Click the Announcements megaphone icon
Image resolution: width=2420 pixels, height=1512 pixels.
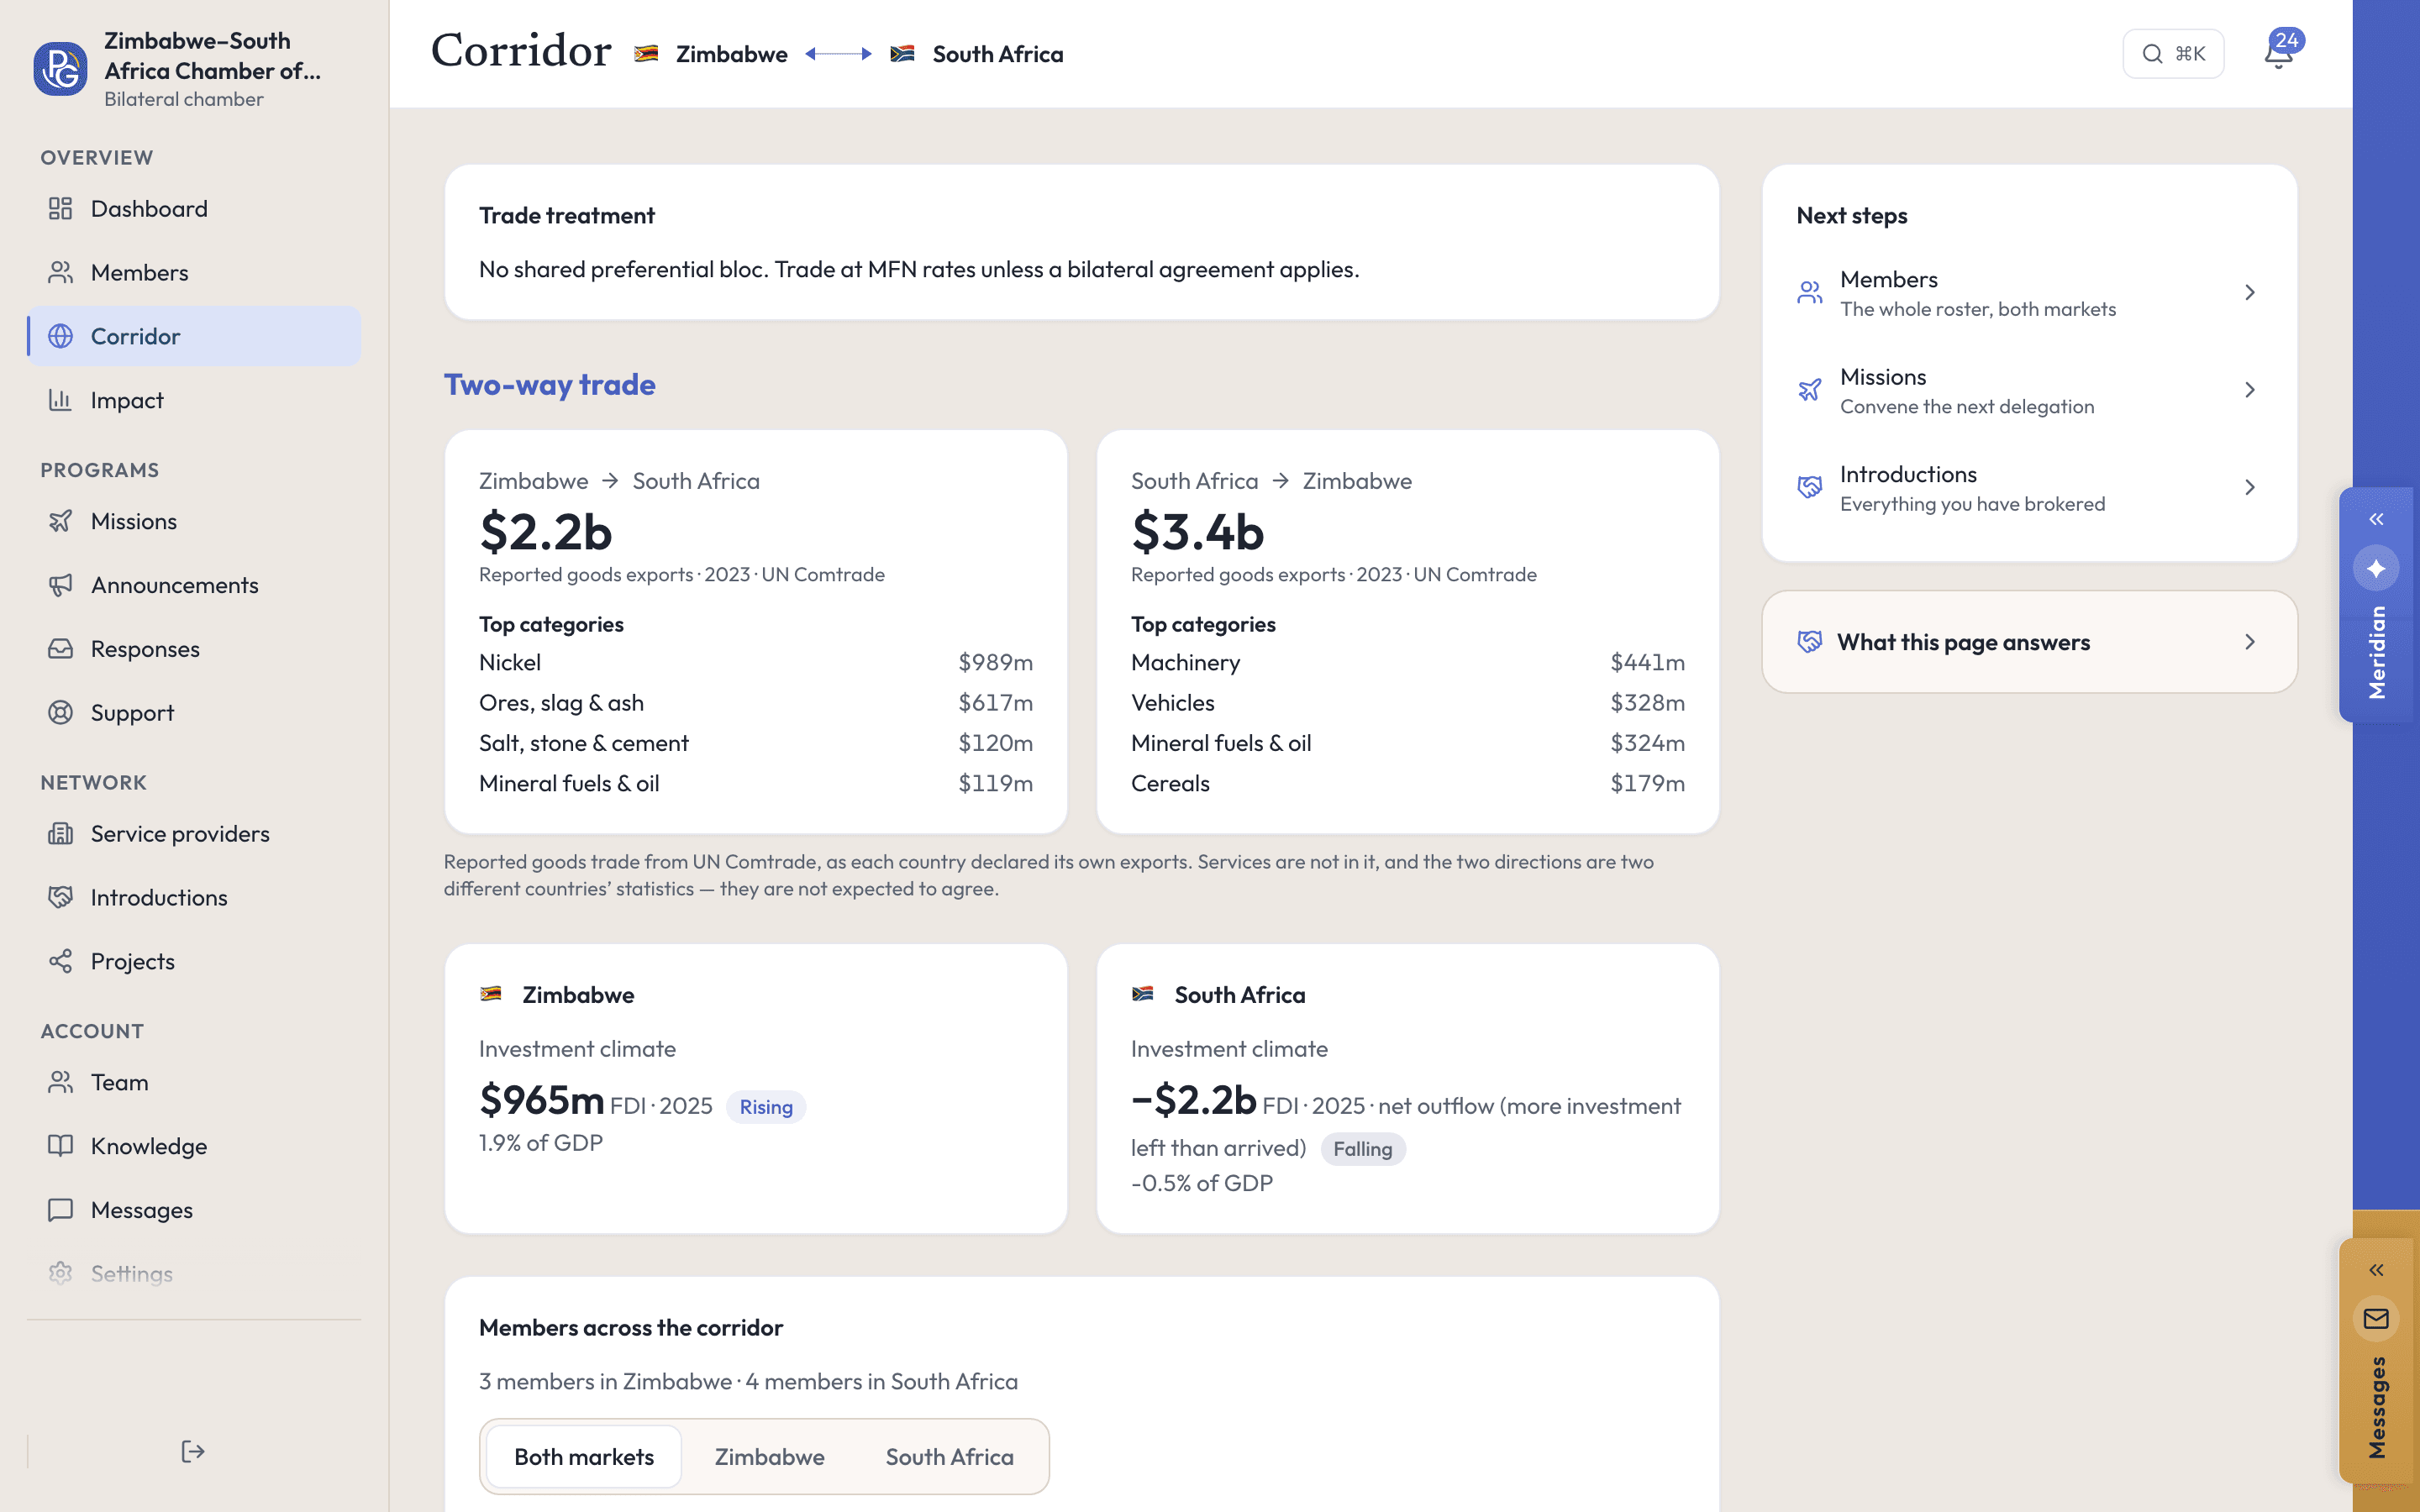61,585
